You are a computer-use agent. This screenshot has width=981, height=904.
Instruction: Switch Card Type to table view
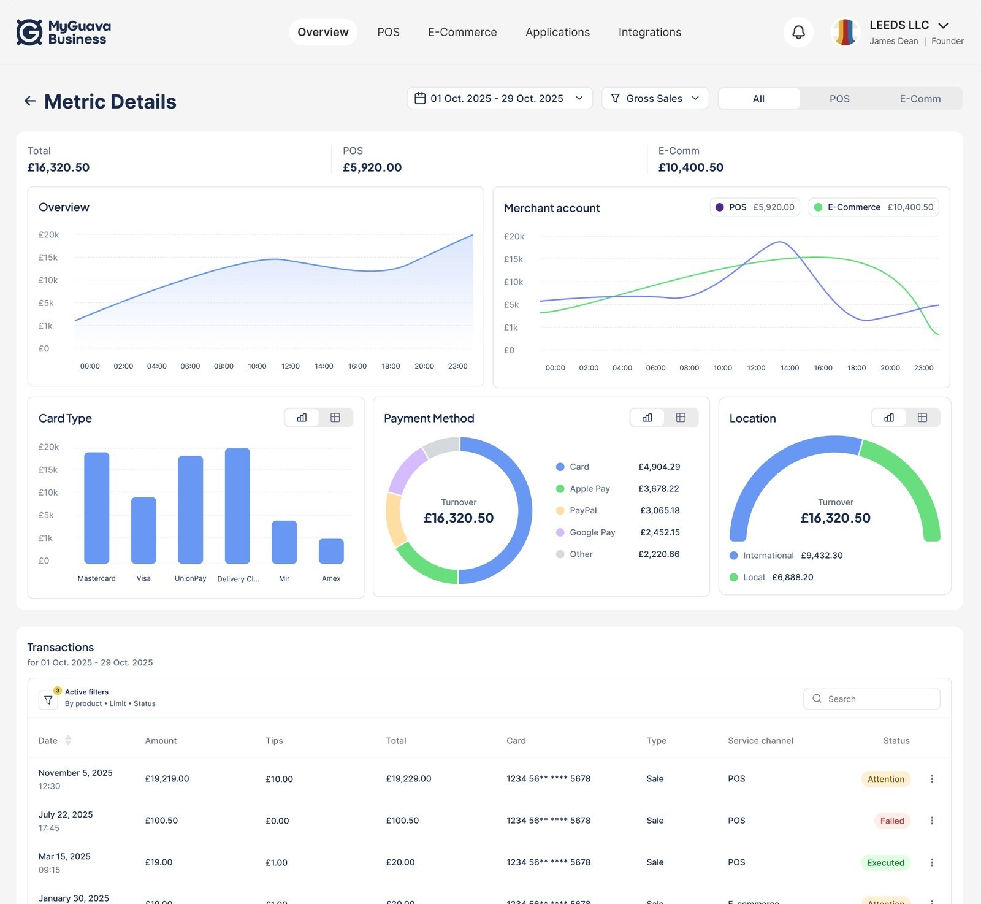335,418
